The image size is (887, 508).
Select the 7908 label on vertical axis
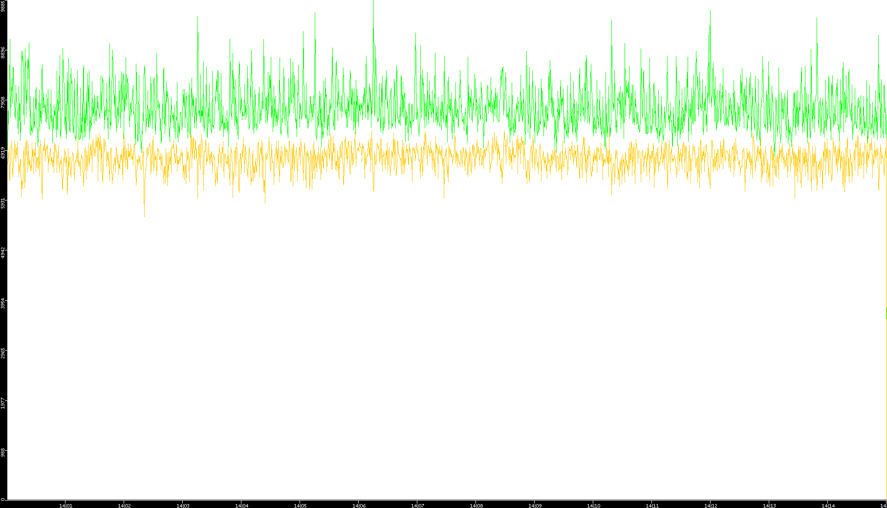pyautogui.click(x=3, y=102)
